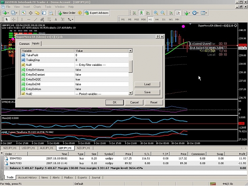Expand the Periods dropdown arrow
Viewport: 248px width, 186px height.
coord(198,13)
